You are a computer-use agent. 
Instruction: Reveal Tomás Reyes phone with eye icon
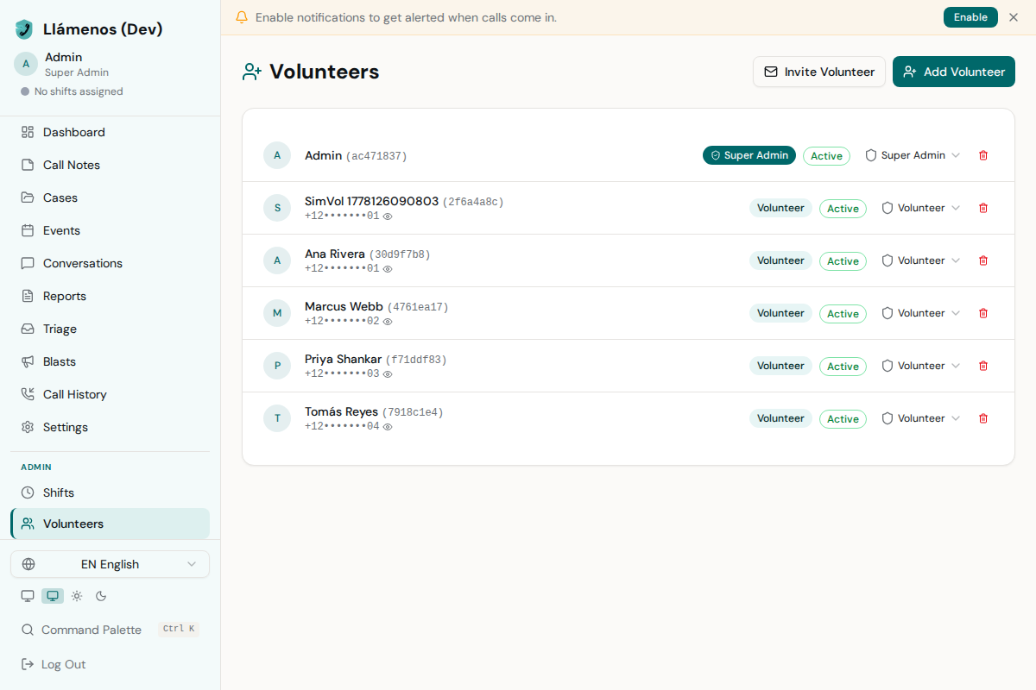pos(388,427)
